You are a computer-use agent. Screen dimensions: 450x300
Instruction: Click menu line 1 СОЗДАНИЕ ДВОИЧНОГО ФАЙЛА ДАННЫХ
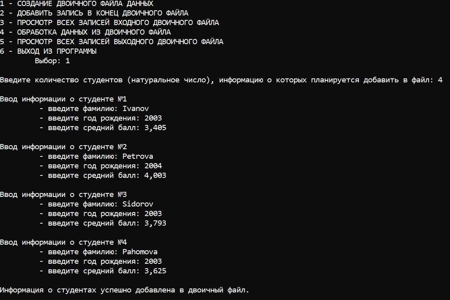(77, 4)
